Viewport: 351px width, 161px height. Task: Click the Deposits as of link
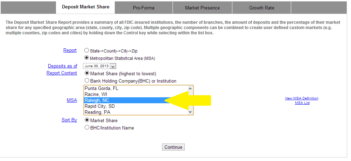[x=62, y=66]
